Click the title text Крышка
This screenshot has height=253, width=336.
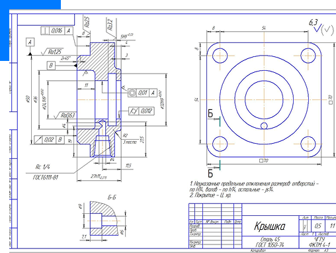[270, 227]
